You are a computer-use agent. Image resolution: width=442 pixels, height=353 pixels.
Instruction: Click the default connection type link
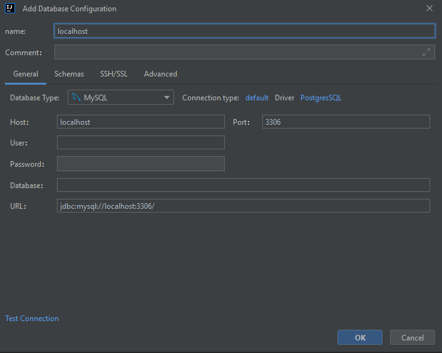(x=257, y=98)
